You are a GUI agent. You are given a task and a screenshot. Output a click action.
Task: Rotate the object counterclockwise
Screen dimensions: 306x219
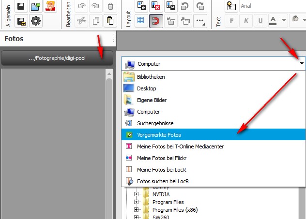(x=185, y=6)
